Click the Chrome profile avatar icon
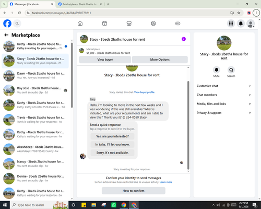This screenshot has width=261, height=209. tap(249, 13)
